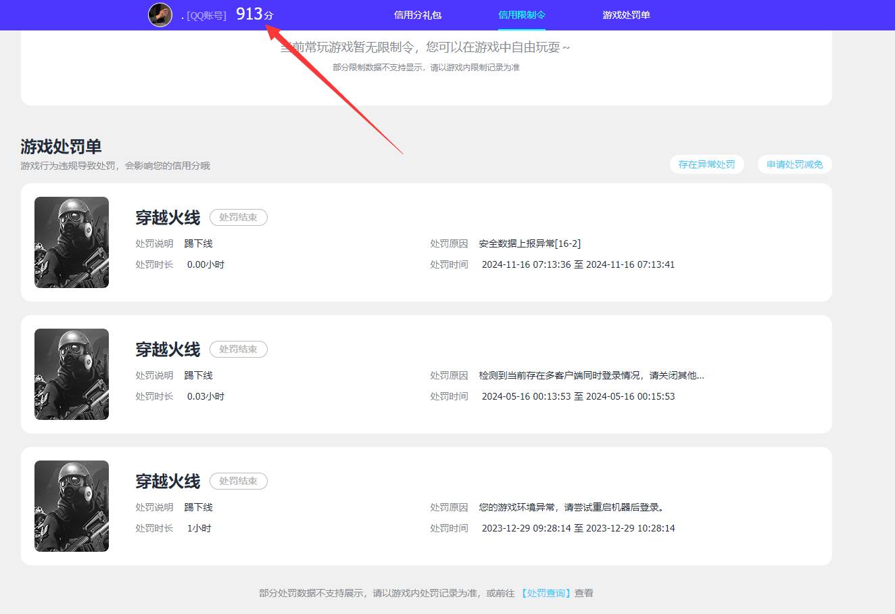Click 处罚结束 badge on the 1小时 record
This screenshot has width=895, height=614.
pyautogui.click(x=238, y=481)
